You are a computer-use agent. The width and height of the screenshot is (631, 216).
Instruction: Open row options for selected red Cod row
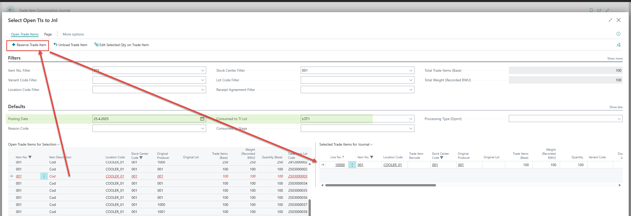44,176
